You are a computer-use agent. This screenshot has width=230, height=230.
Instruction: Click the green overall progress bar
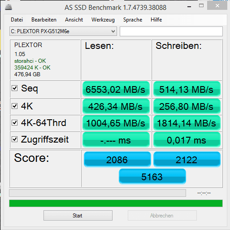tap(116, 204)
